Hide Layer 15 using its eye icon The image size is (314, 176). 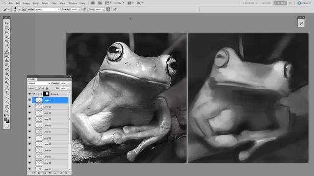[29, 144]
